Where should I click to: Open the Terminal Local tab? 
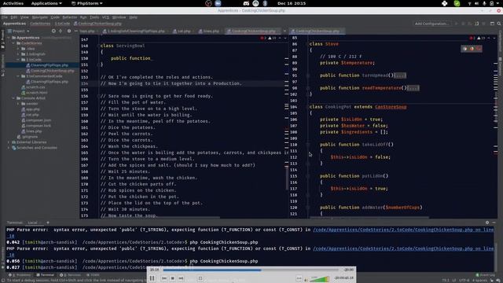coord(33,222)
